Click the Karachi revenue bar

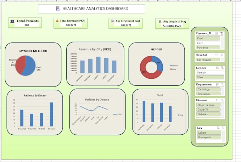click(99, 65)
